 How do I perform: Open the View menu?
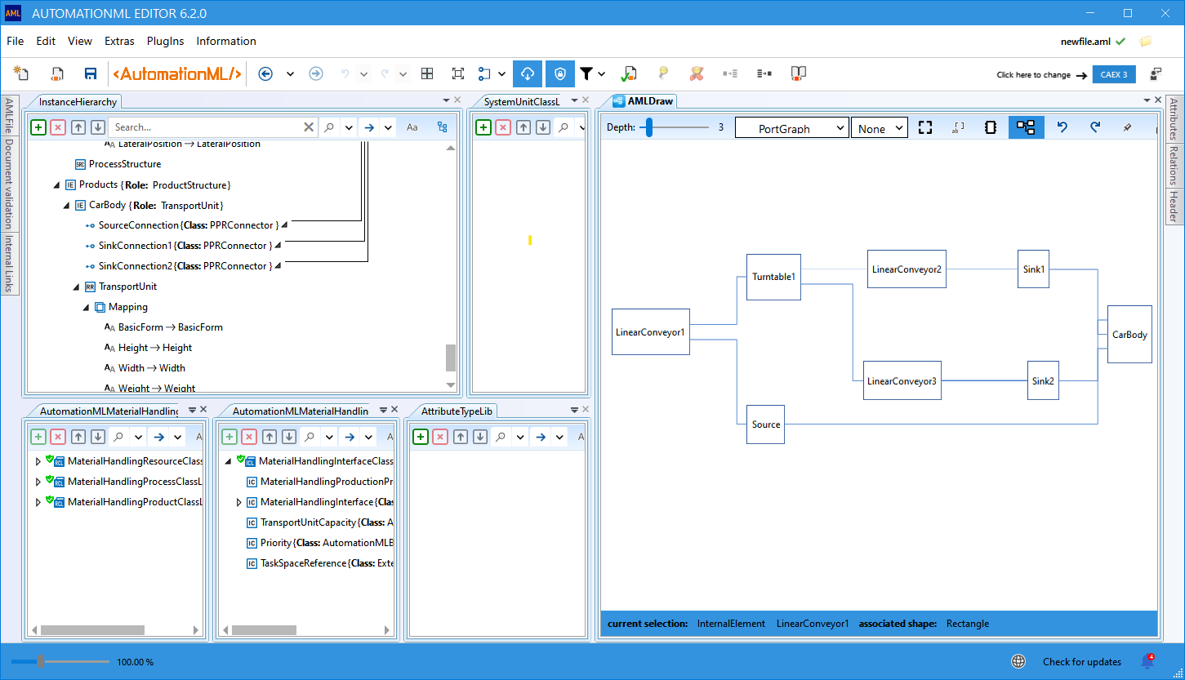point(80,41)
